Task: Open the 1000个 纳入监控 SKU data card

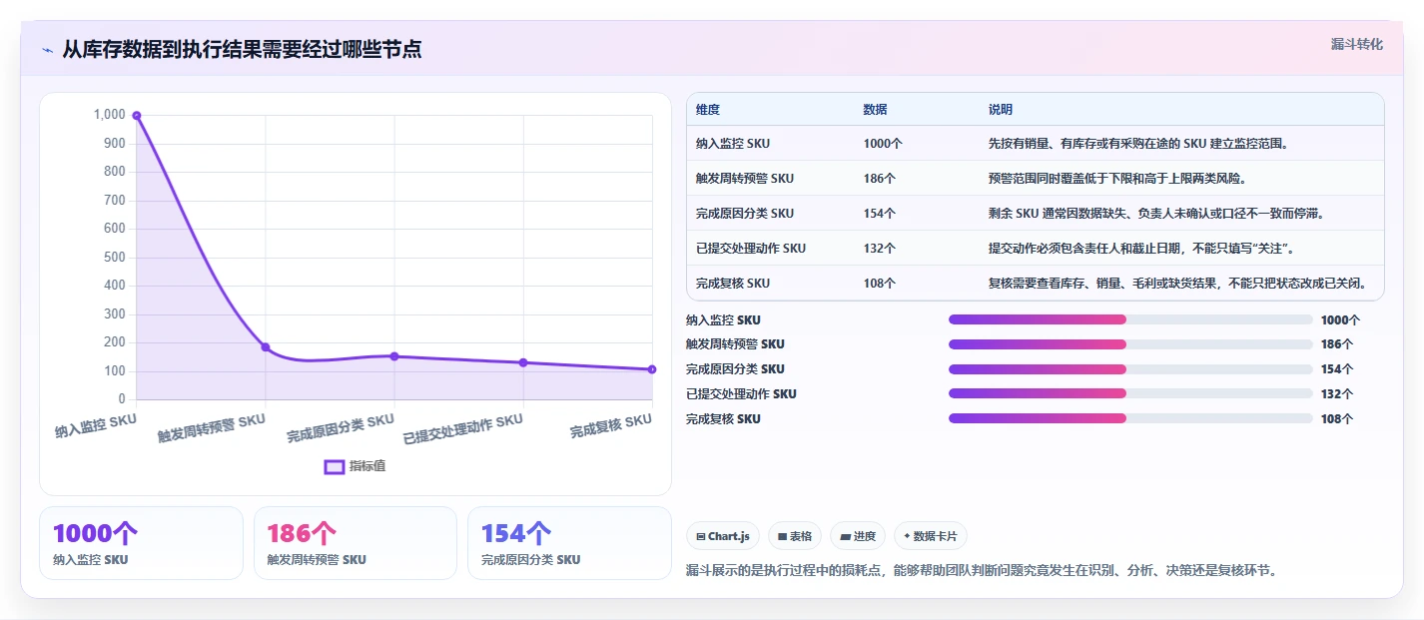Action: click(141, 543)
